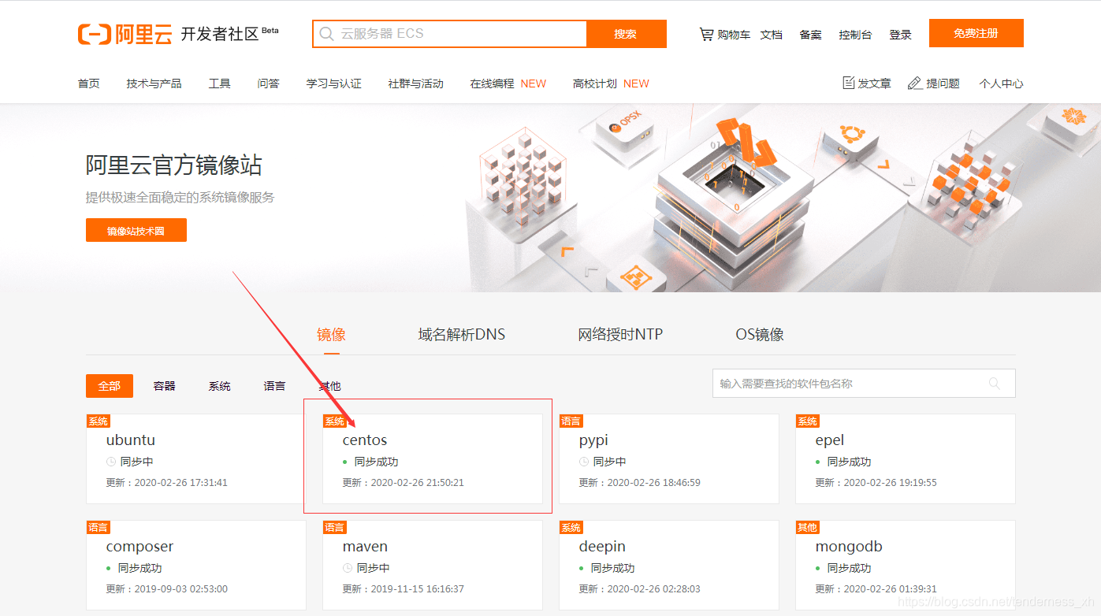Image resolution: width=1101 pixels, height=616 pixels.
Task: Click 更新：2019-11-15 16:16:37 text
Action: point(403,589)
